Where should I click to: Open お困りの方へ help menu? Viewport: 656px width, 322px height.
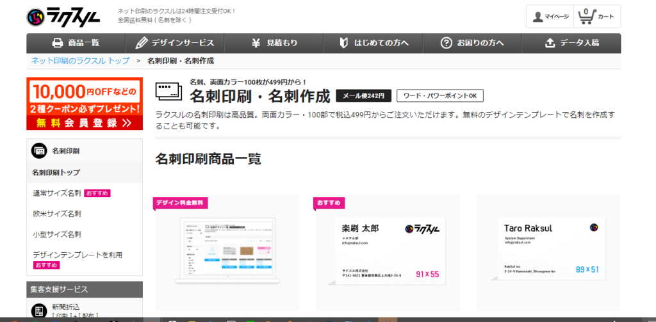point(472,43)
